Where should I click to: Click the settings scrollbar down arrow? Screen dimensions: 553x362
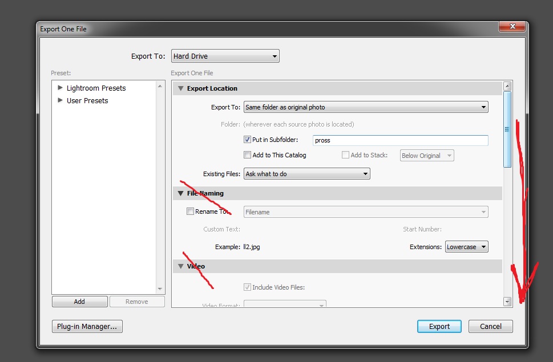(507, 302)
